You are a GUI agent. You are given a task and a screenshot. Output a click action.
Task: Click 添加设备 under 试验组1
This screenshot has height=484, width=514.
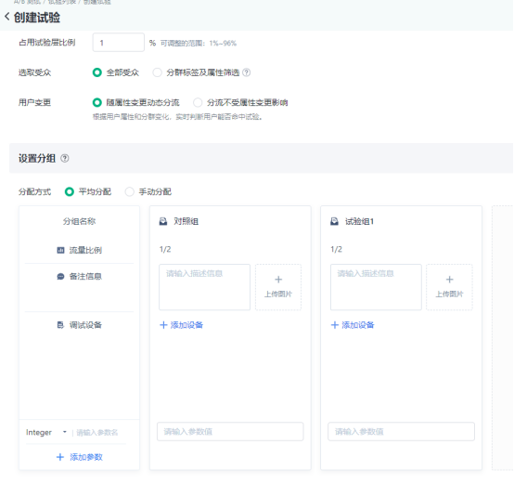(x=353, y=325)
